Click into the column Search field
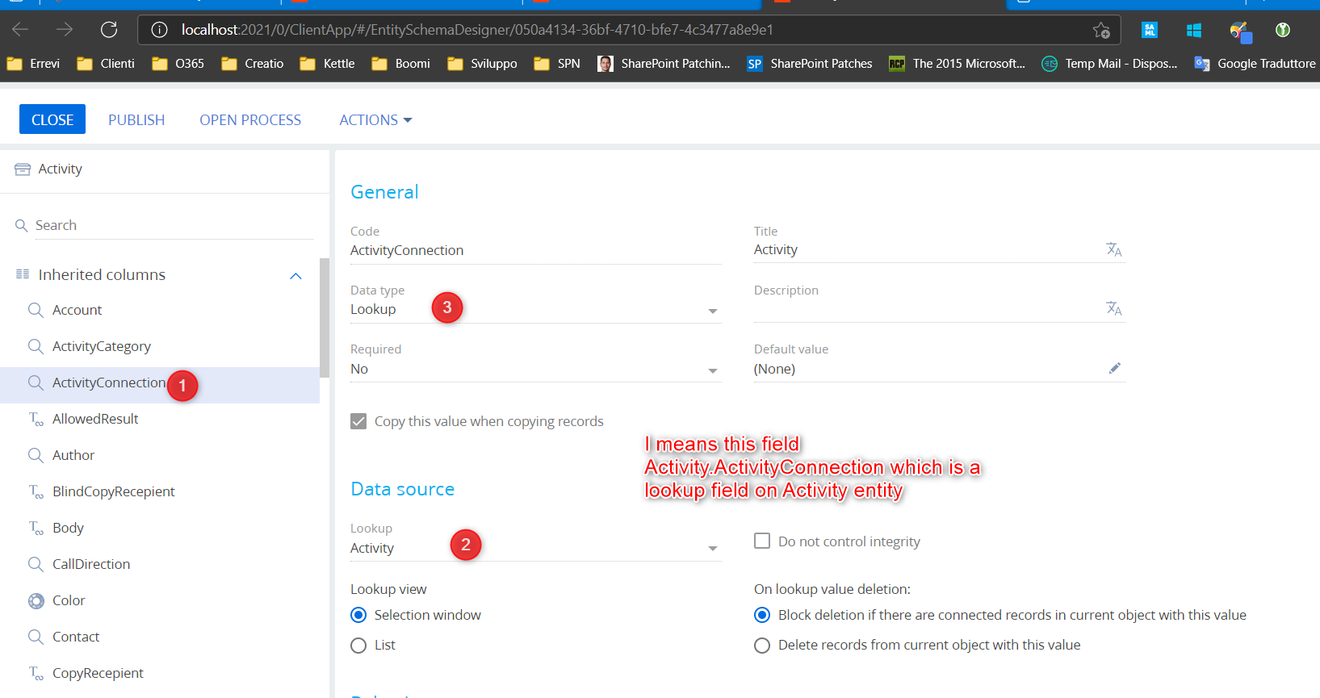 tap(172, 226)
